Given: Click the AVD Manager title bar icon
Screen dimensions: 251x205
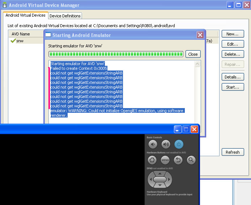Looking at the screenshot, I should [x=5, y=5].
